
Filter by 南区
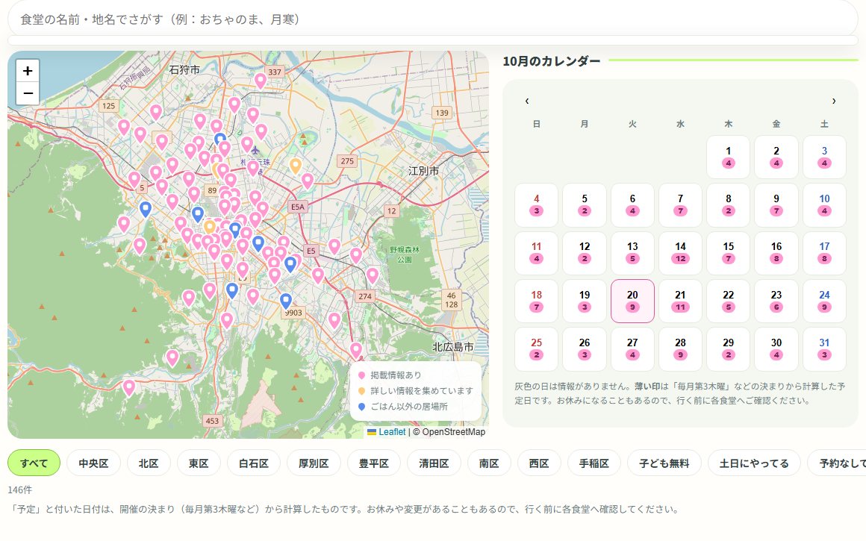coord(489,463)
